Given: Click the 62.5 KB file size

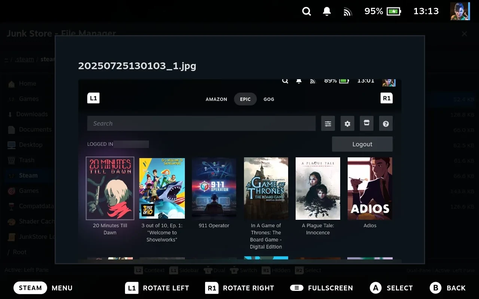Looking at the screenshot, I should tap(463, 145).
